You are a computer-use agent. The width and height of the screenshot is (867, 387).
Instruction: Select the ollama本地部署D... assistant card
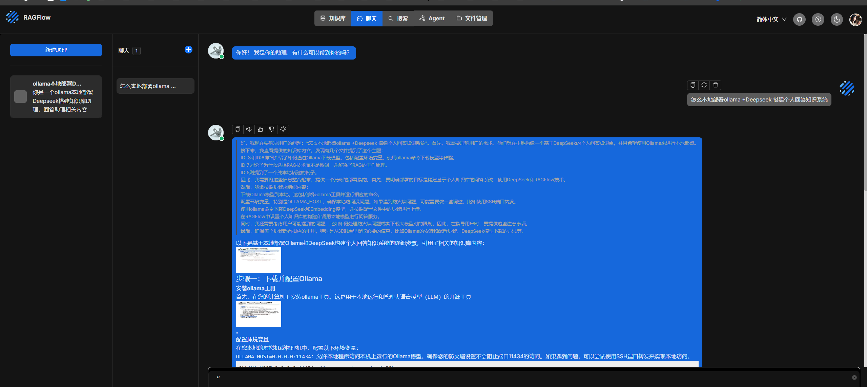56,97
